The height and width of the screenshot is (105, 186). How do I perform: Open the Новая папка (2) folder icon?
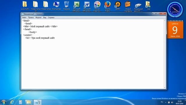pyautogui.click(x=35, y=6)
